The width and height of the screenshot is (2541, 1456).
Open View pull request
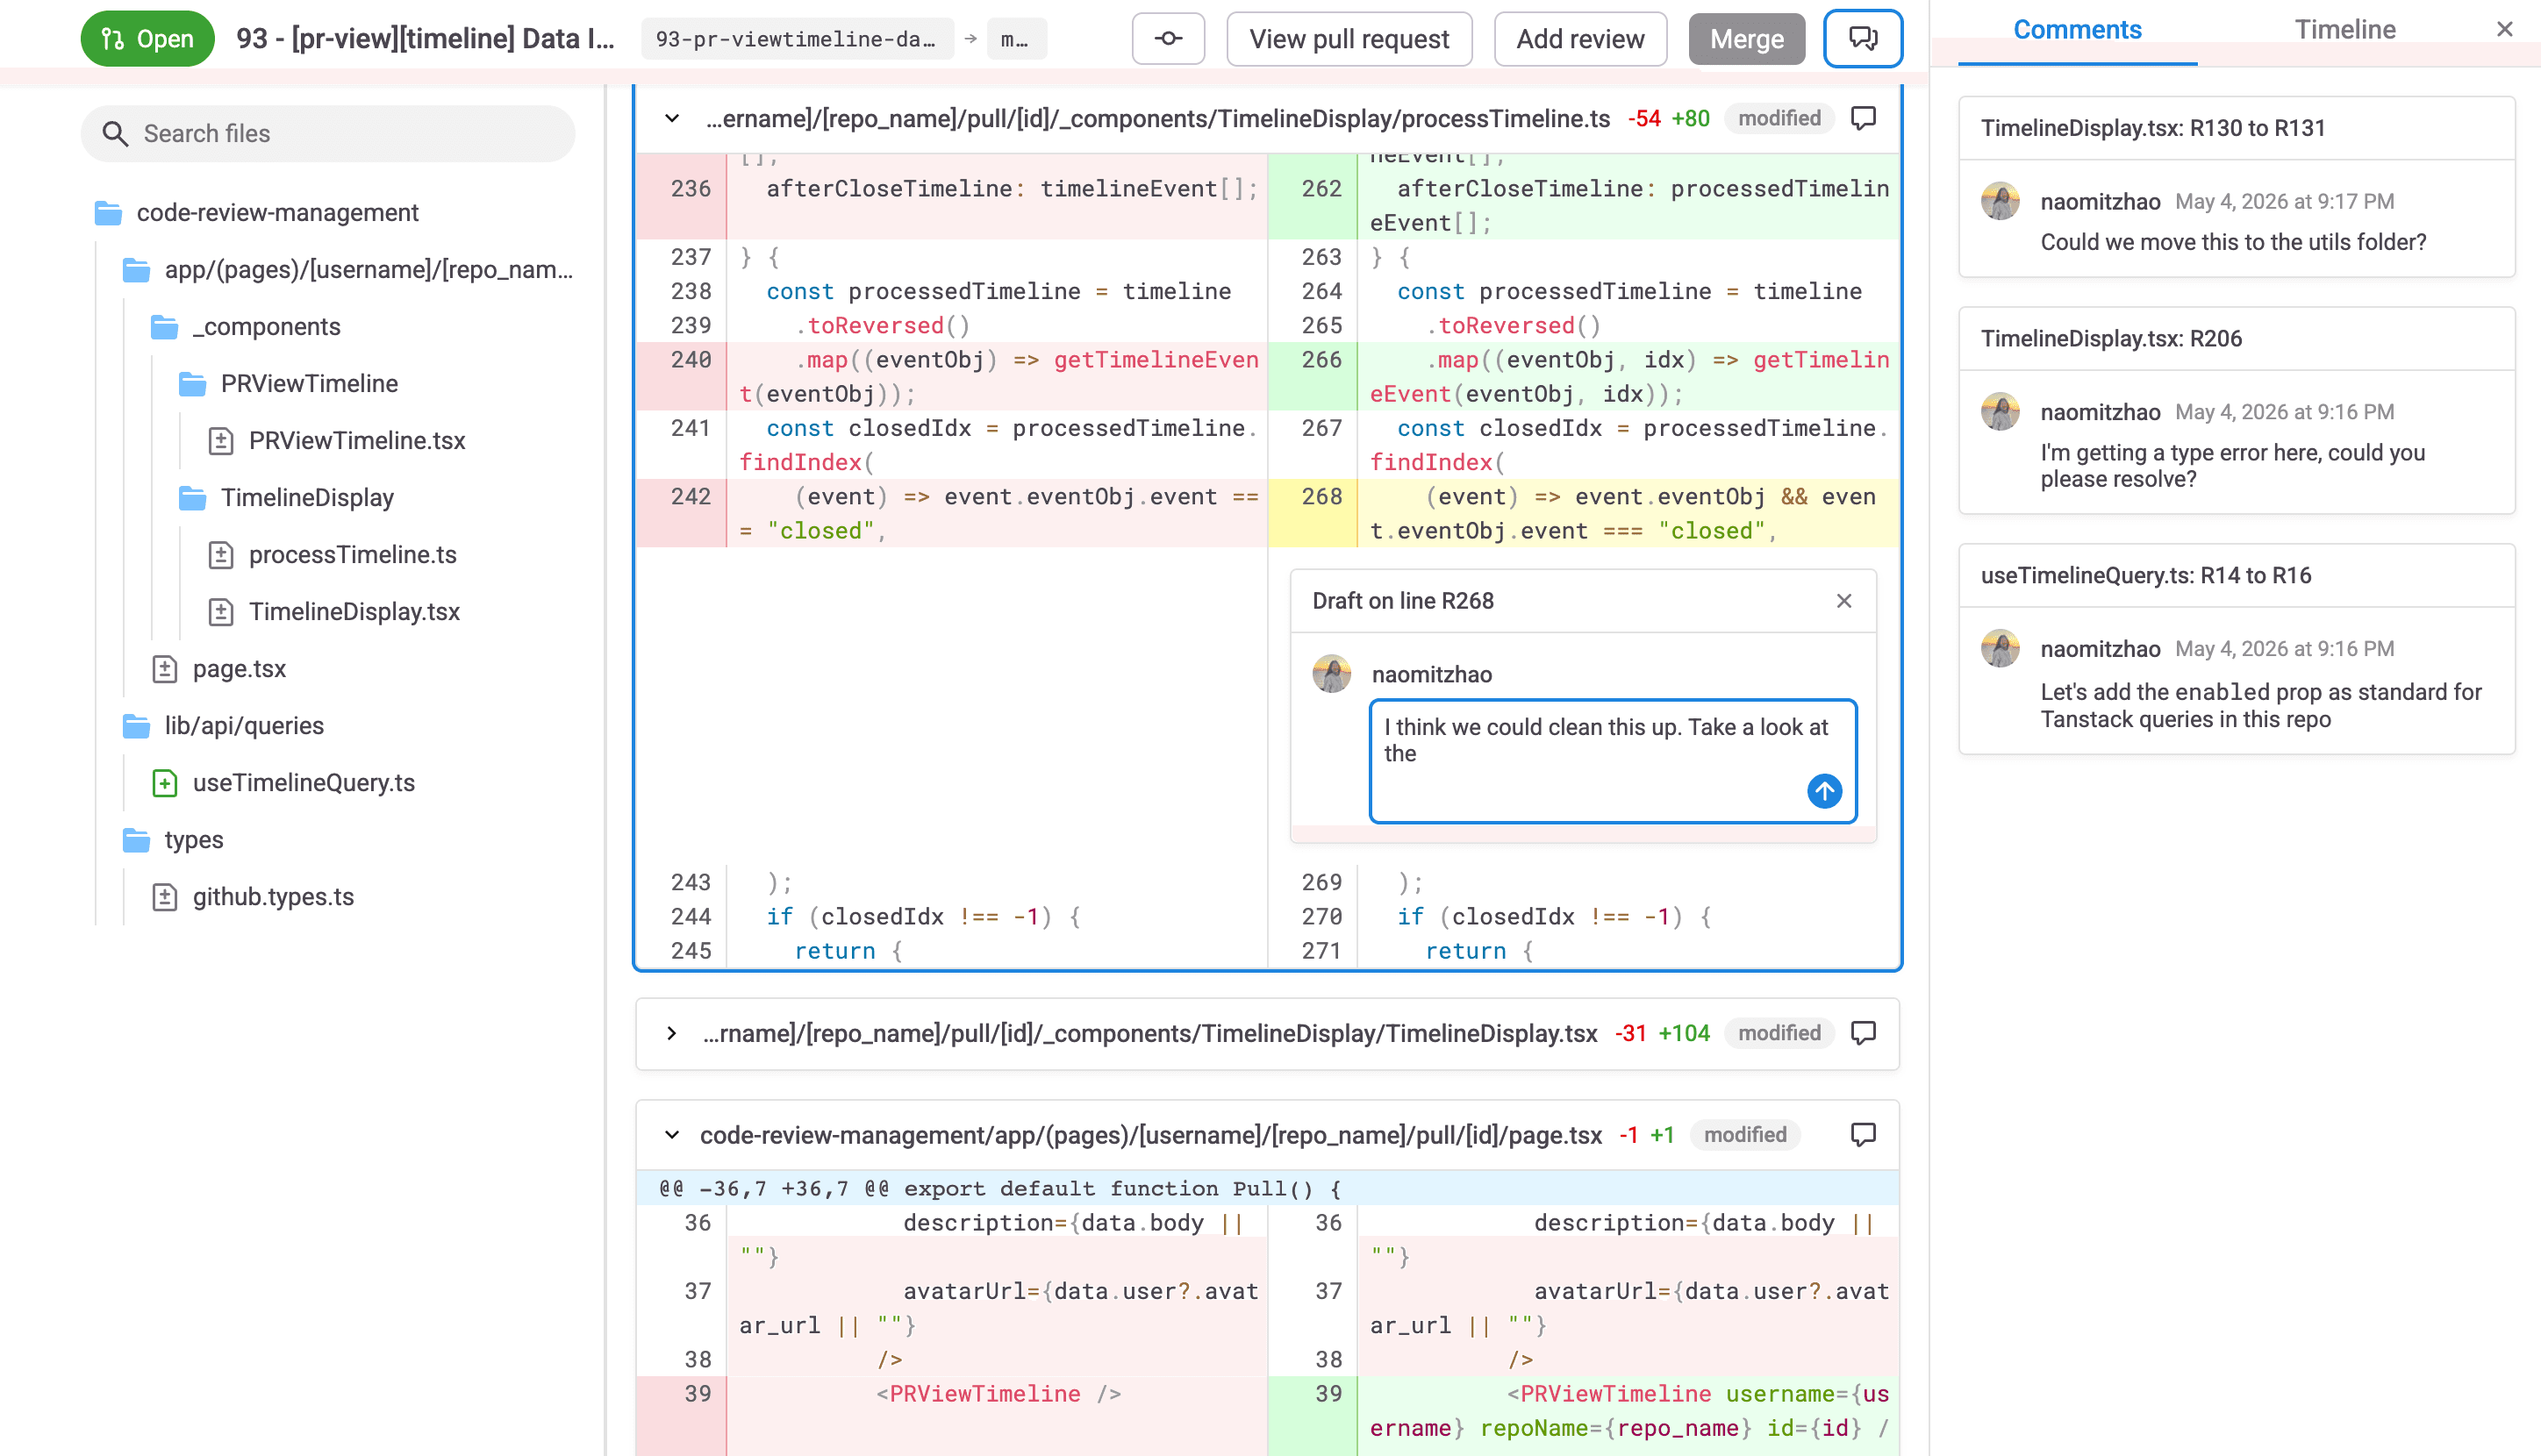point(1349,39)
